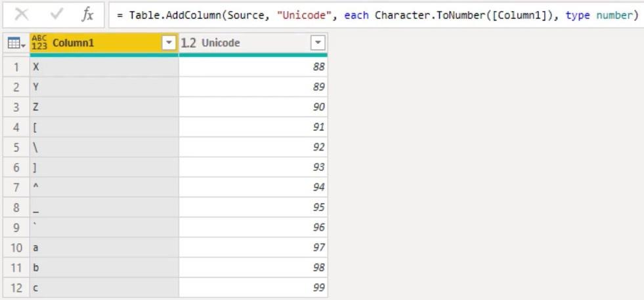The height and width of the screenshot is (300, 644).
Task: Click Unicode value 98
Action: point(253,268)
